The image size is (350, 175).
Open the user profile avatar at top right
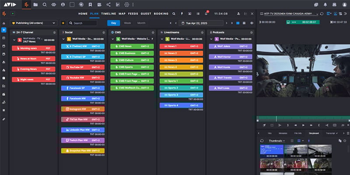345,4
